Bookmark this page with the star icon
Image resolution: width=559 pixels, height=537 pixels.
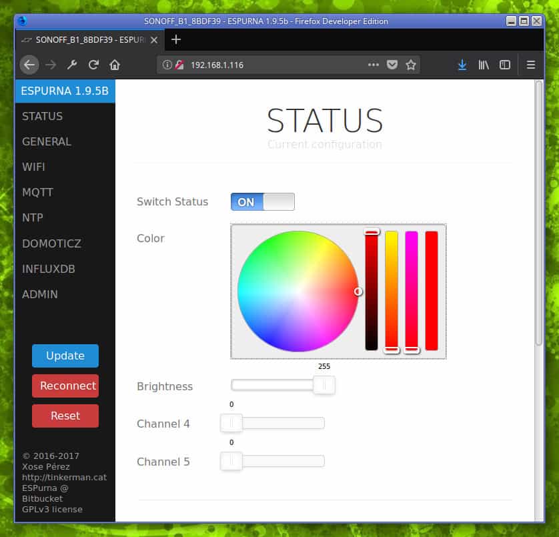pyautogui.click(x=411, y=65)
